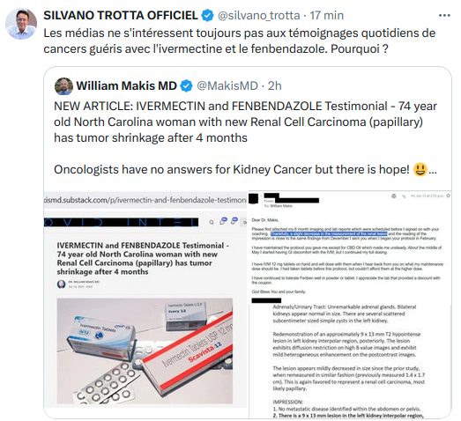Click the 17 min timestamp
The height and width of the screenshot is (421, 461).
(327, 15)
